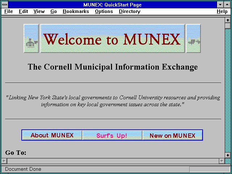
Task: Click the minimize window down-arrow button
Action: pos(220,5)
